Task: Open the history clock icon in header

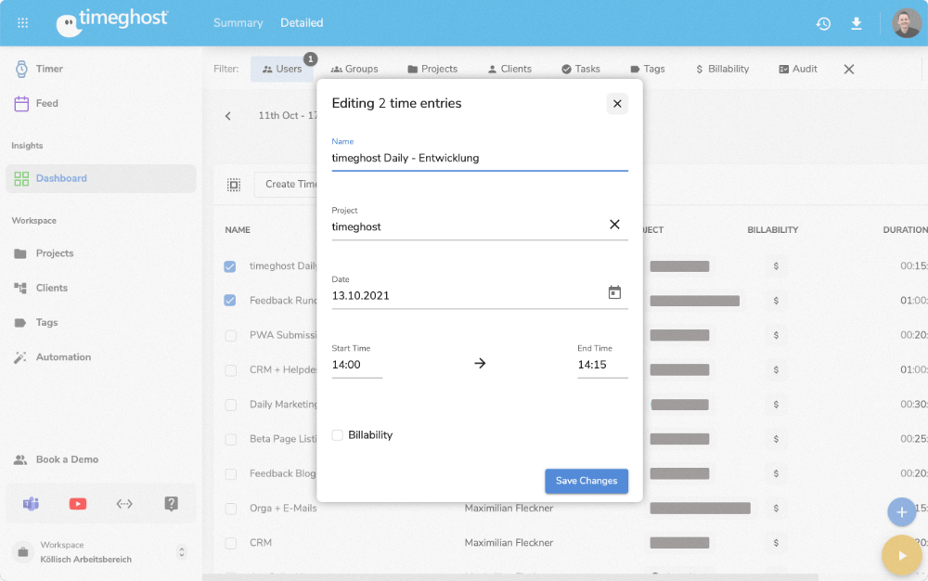Action: 823,23
